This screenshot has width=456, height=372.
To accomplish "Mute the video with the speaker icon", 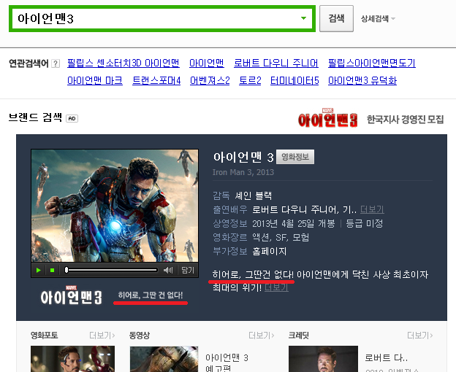I will (168, 271).
